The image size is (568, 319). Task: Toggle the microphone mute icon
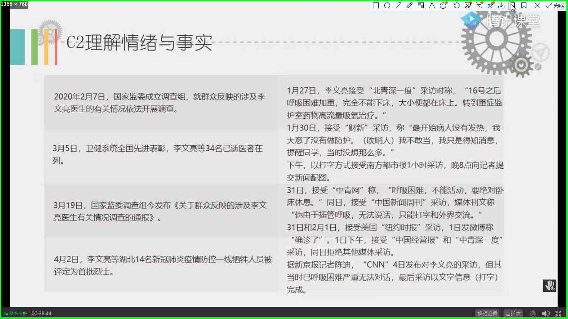(x=533, y=314)
